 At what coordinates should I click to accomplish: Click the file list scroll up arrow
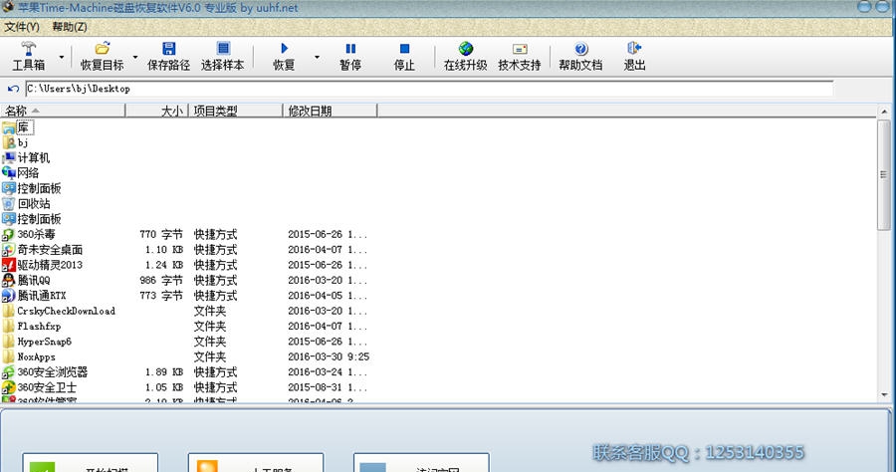point(884,112)
